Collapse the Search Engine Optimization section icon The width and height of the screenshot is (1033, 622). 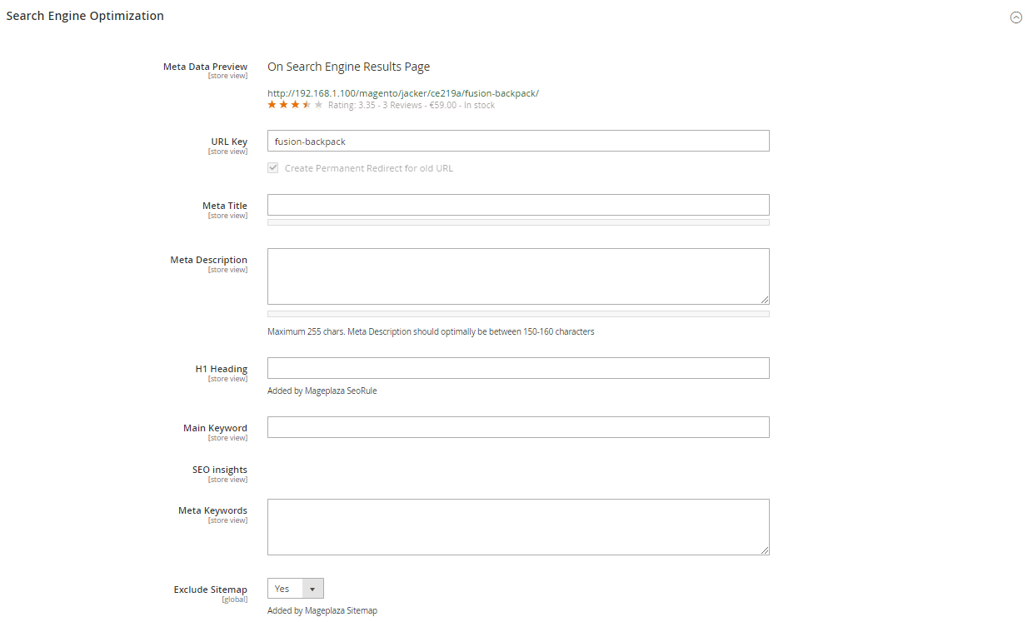[1016, 17]
